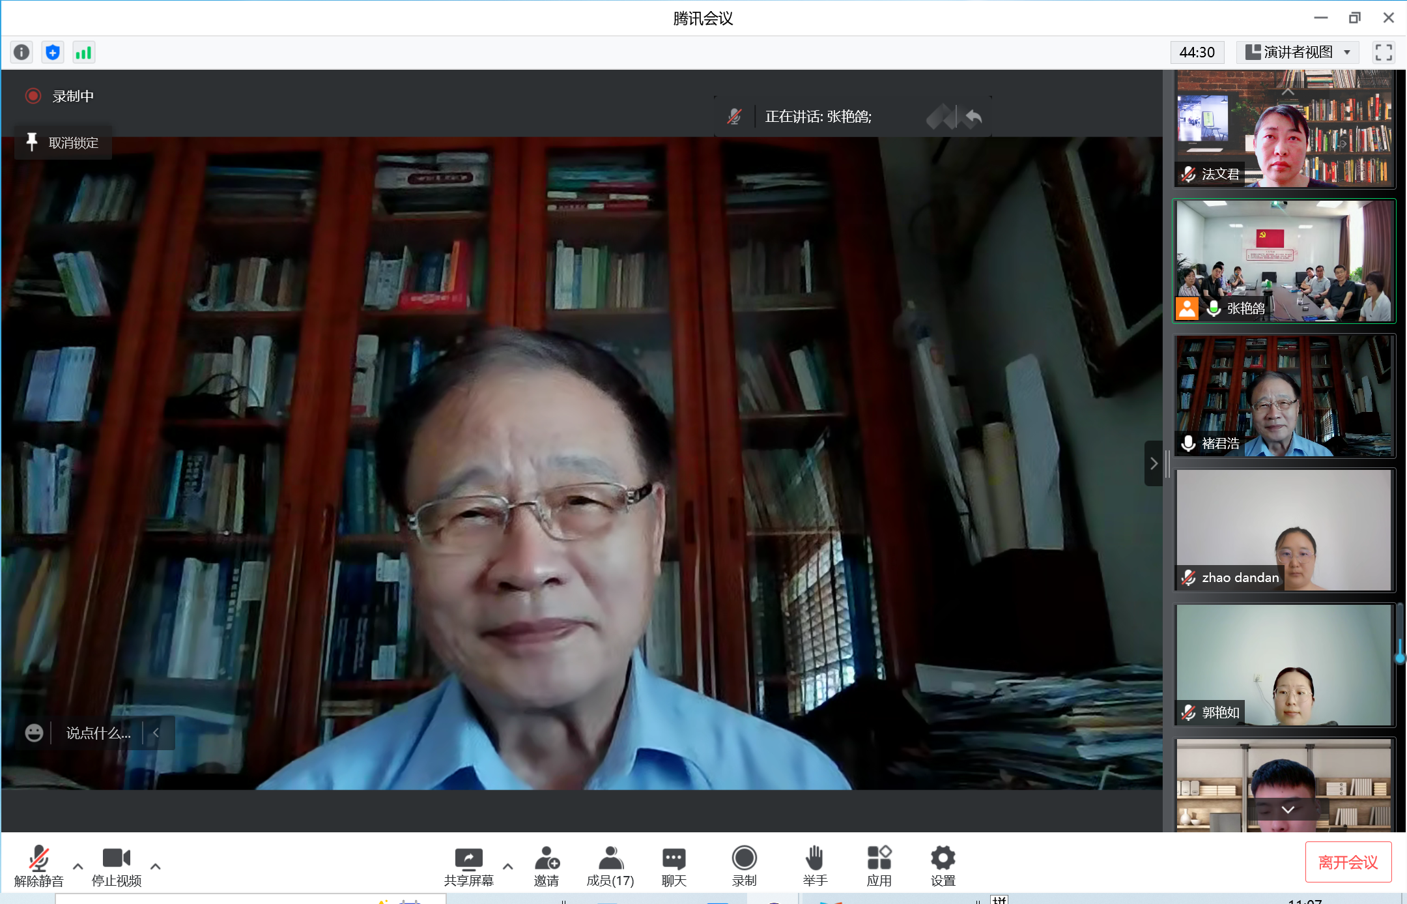The image size is (1407, 904).
Task: Check the green network signal icon
Action: (83, 52)
